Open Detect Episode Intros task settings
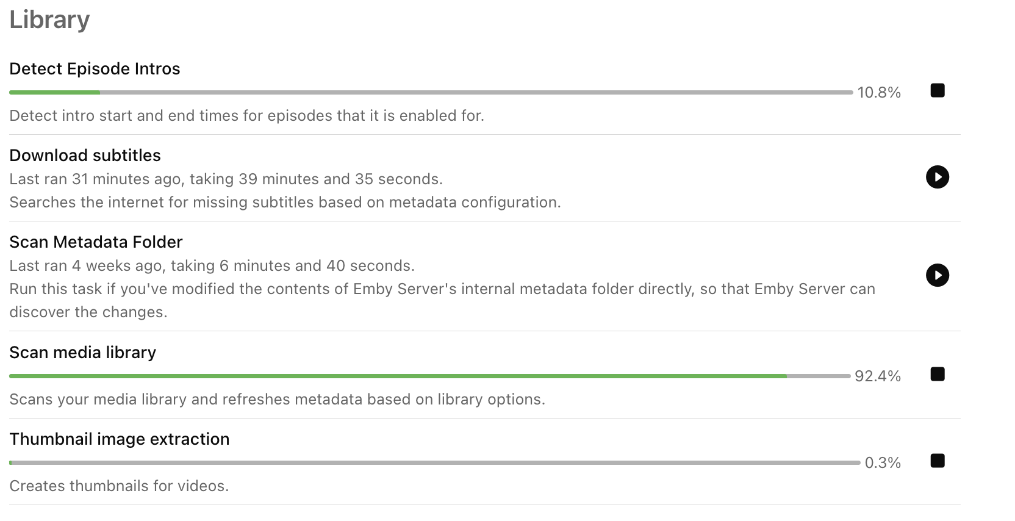1015x521 pixels. point(95,69)
